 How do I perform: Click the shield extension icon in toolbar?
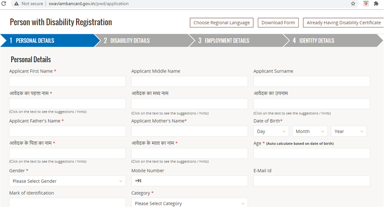[x=366, y=3]
